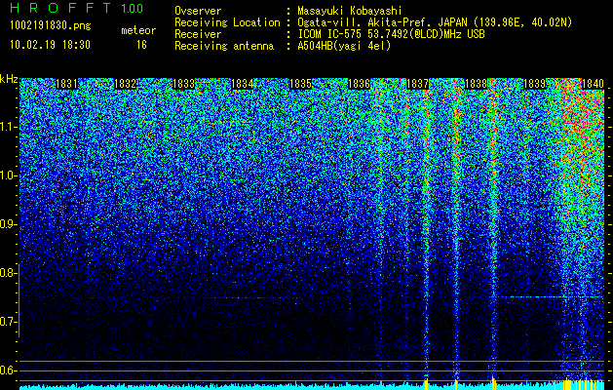Screen dimensions: 613x390
Task: Click the 0.9 kHz axis label
Action: (7, 224)
